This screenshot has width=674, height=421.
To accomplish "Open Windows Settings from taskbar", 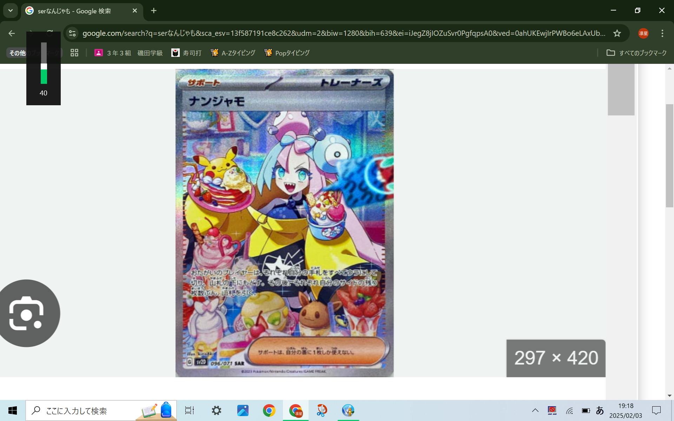I will pos(216,410).
